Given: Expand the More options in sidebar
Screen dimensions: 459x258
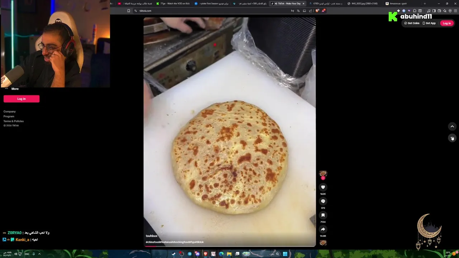Looking at the screenshot, I should [x=11, y=89].
